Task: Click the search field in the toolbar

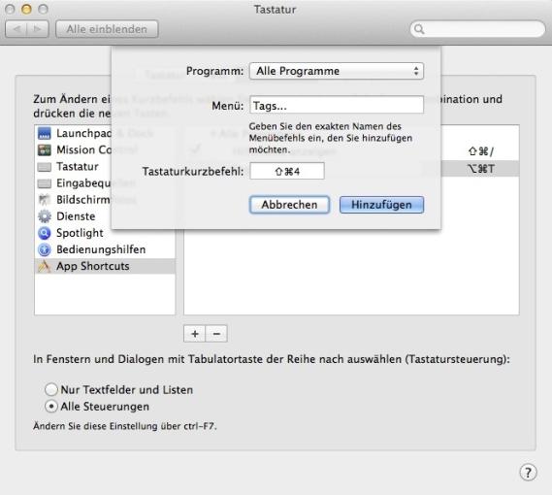Action: pyautogui.click(x=477, y=29)
